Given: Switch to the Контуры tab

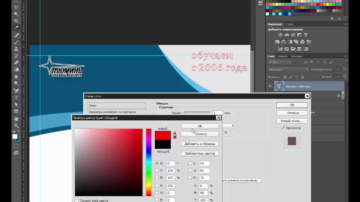Looking at the screenshot, I should 297,56.
